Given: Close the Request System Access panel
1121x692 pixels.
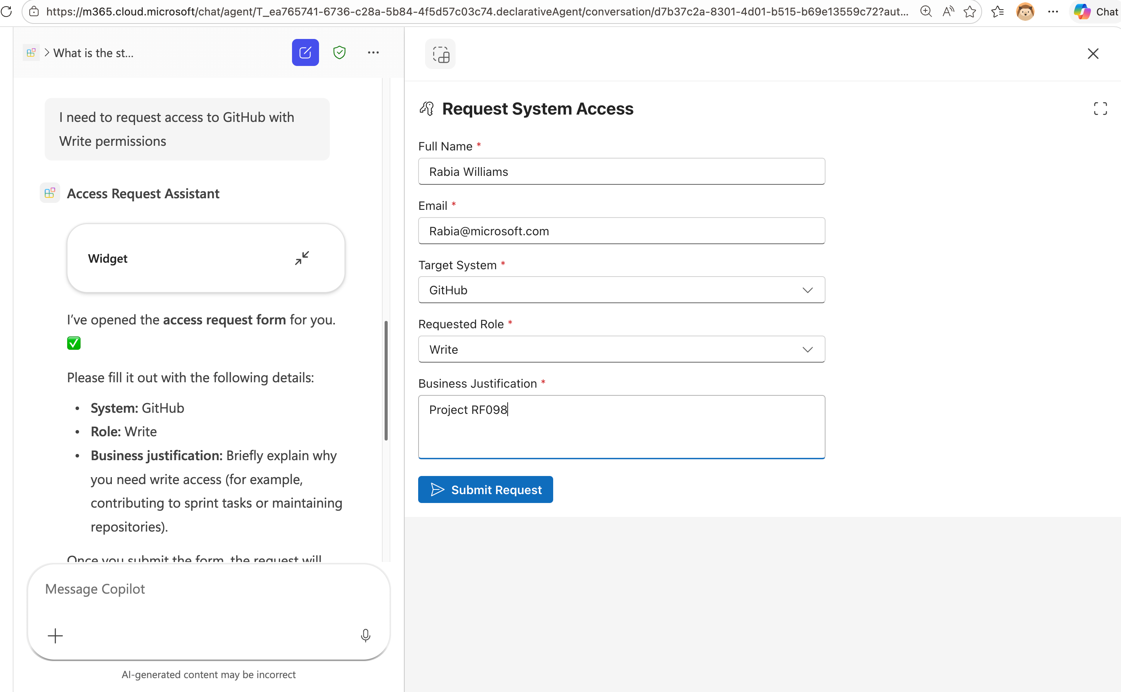Looking at the screenshot, I should pos(1092,54).
